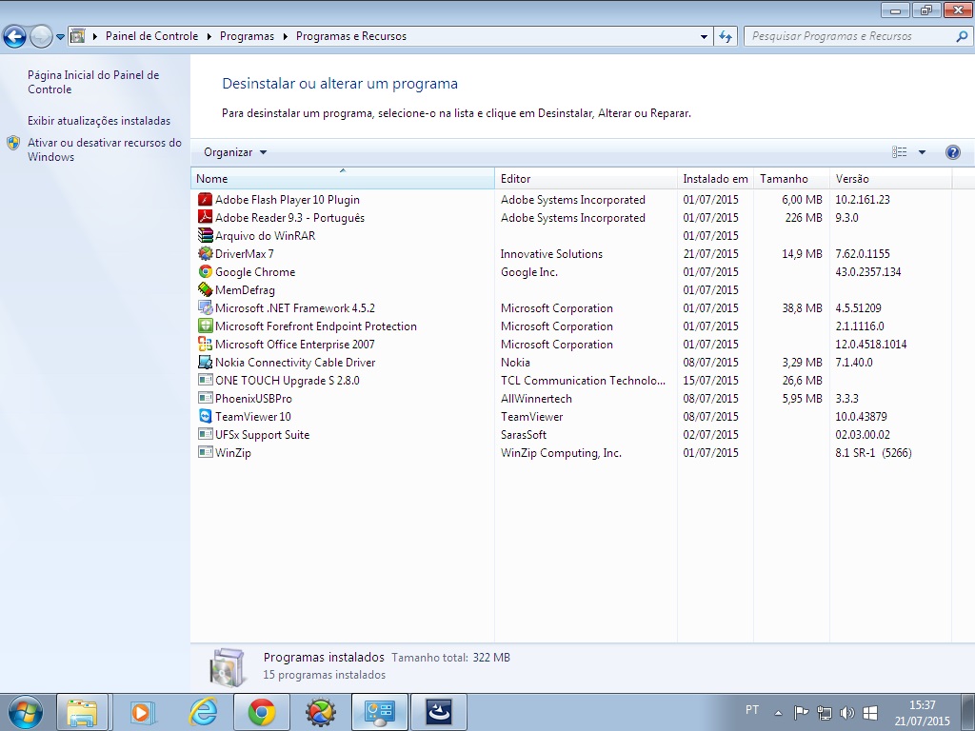Select the Nokia Connectivity Cable Driver icon
The height and width of the screenshot is (731, 975).
[206, 362]
